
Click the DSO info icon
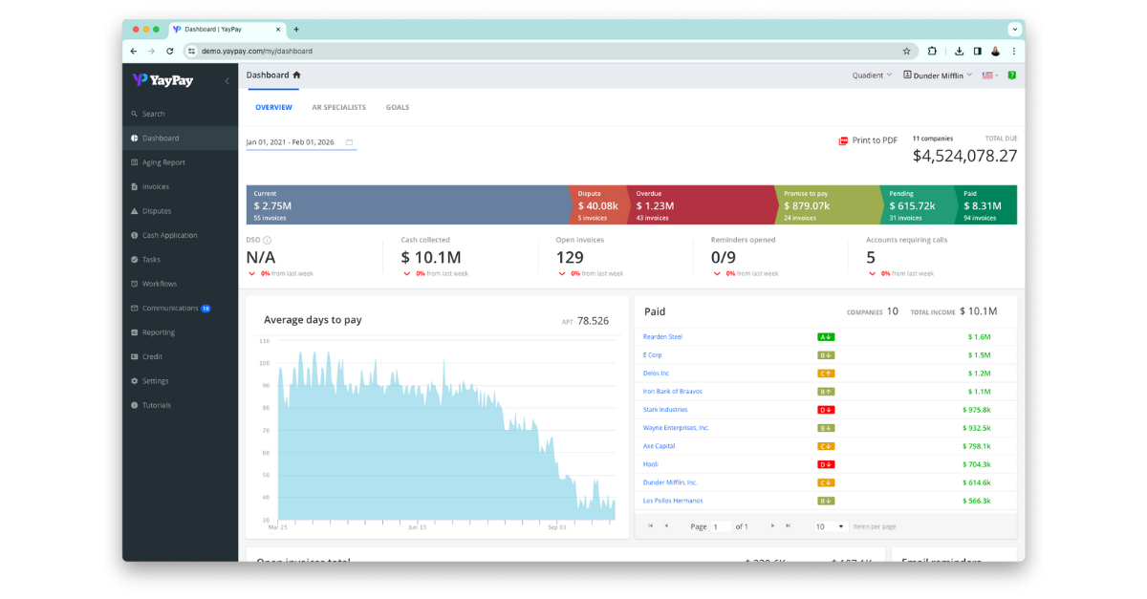[267, 240]
